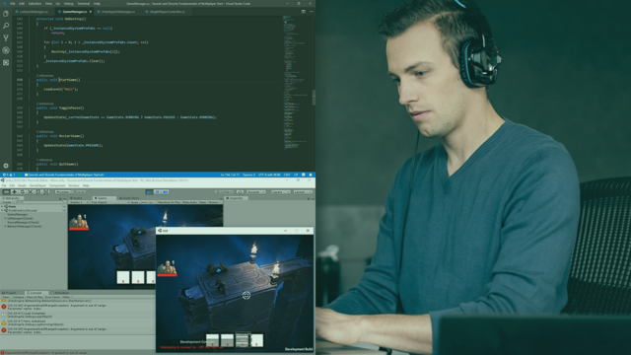Open the Gizmos dropdown in Game view
The image size is (631, 355).
215,202
